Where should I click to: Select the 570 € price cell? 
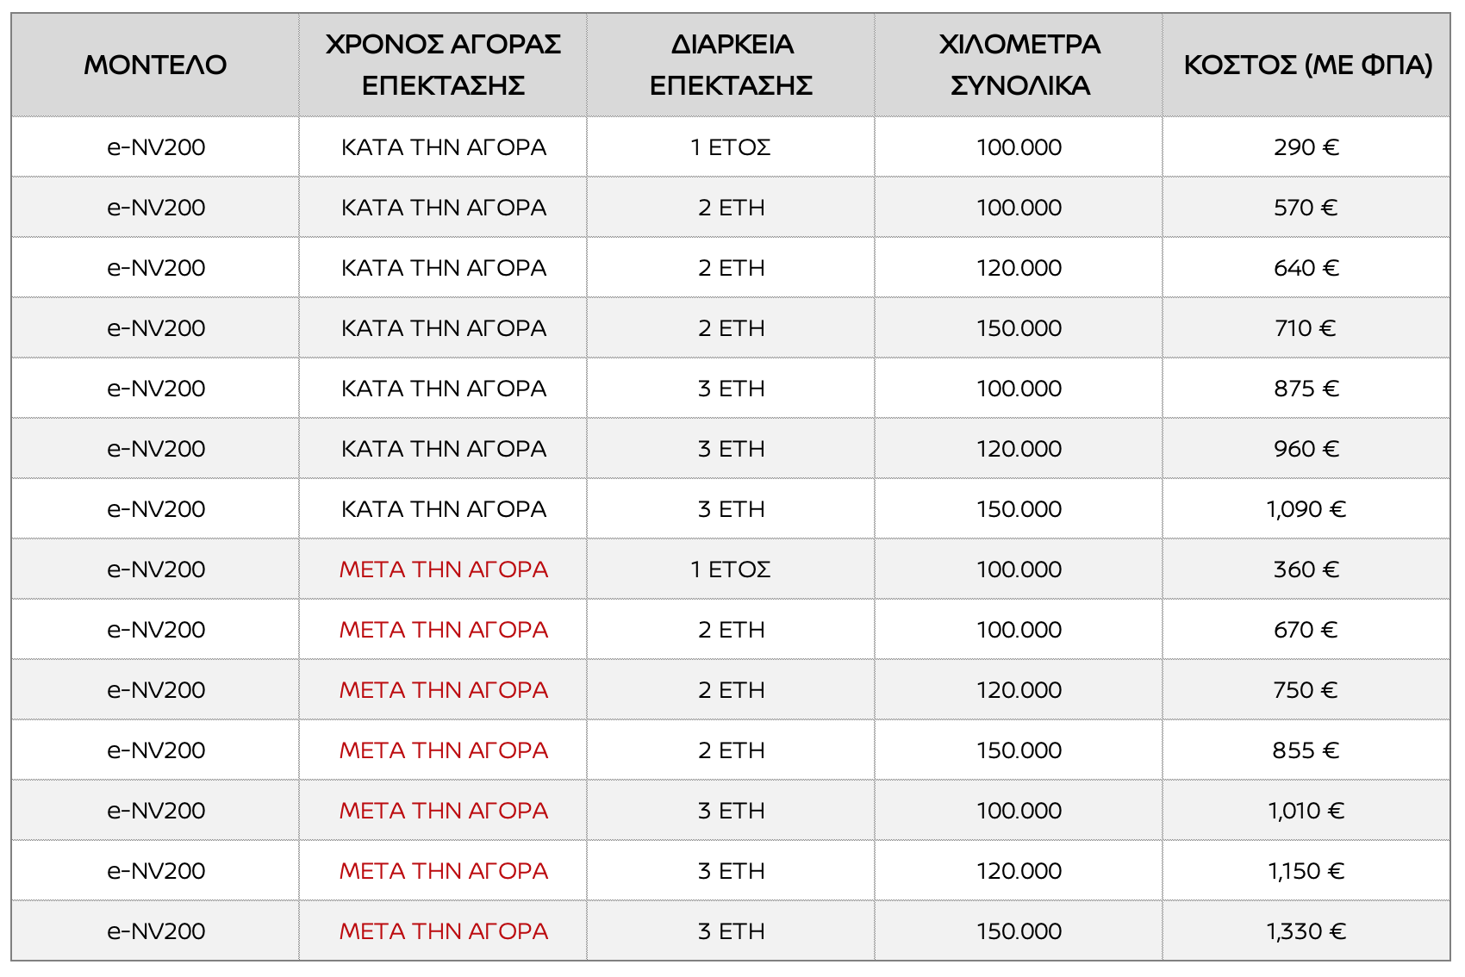coord(1306,208)
